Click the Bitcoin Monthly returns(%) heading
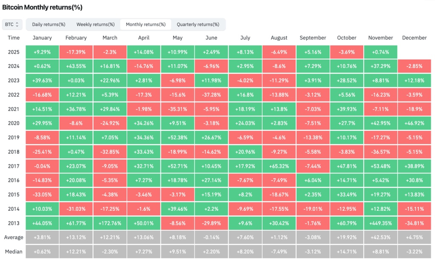Image resolution: width=435 pixels, height=263 pixels. [42, 7]
